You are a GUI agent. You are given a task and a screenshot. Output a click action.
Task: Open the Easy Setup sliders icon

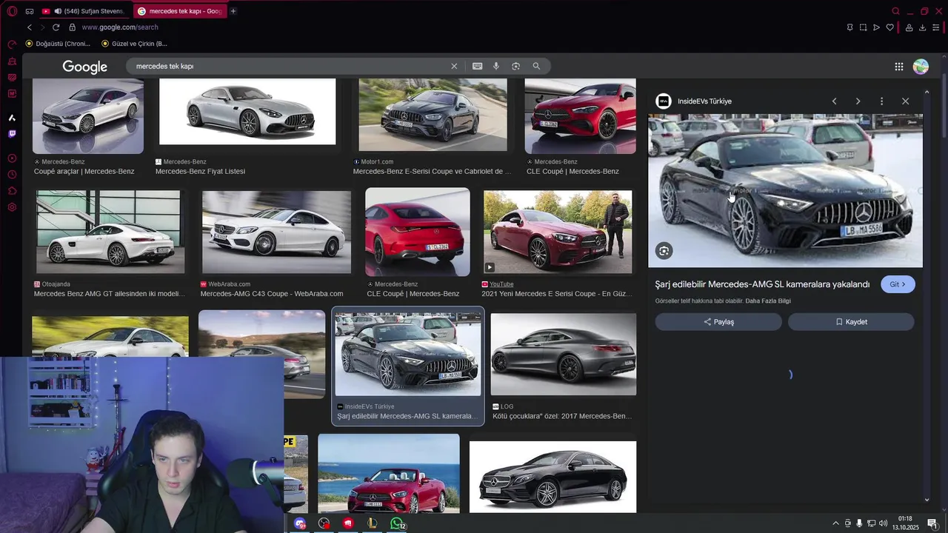point(936,27)
